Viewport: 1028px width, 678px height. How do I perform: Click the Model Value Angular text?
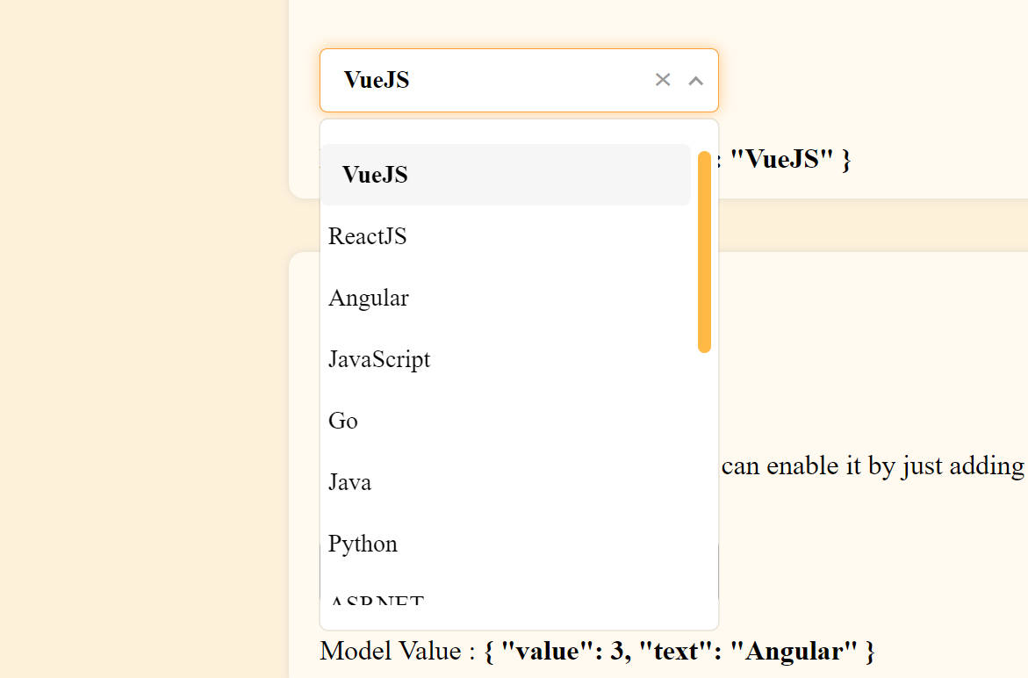[679, 652]
